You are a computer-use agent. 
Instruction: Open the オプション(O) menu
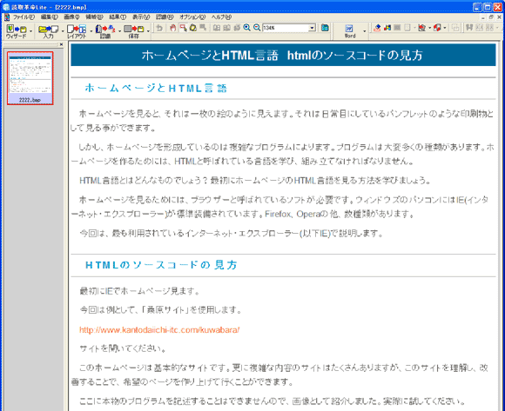(192, 17)
